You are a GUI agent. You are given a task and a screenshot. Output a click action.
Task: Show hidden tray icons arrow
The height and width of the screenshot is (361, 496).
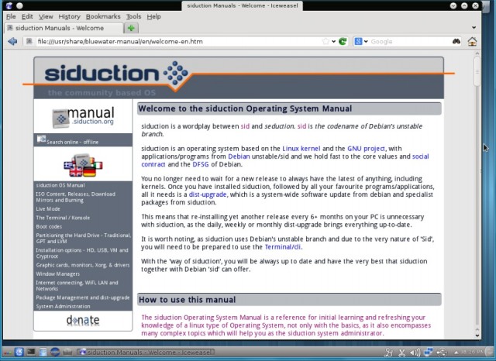[x=456, y=352]
